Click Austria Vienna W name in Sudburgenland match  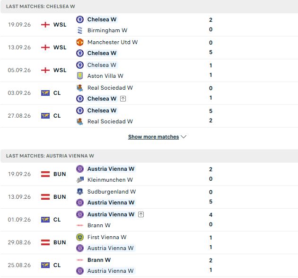(x=111, y=203)
